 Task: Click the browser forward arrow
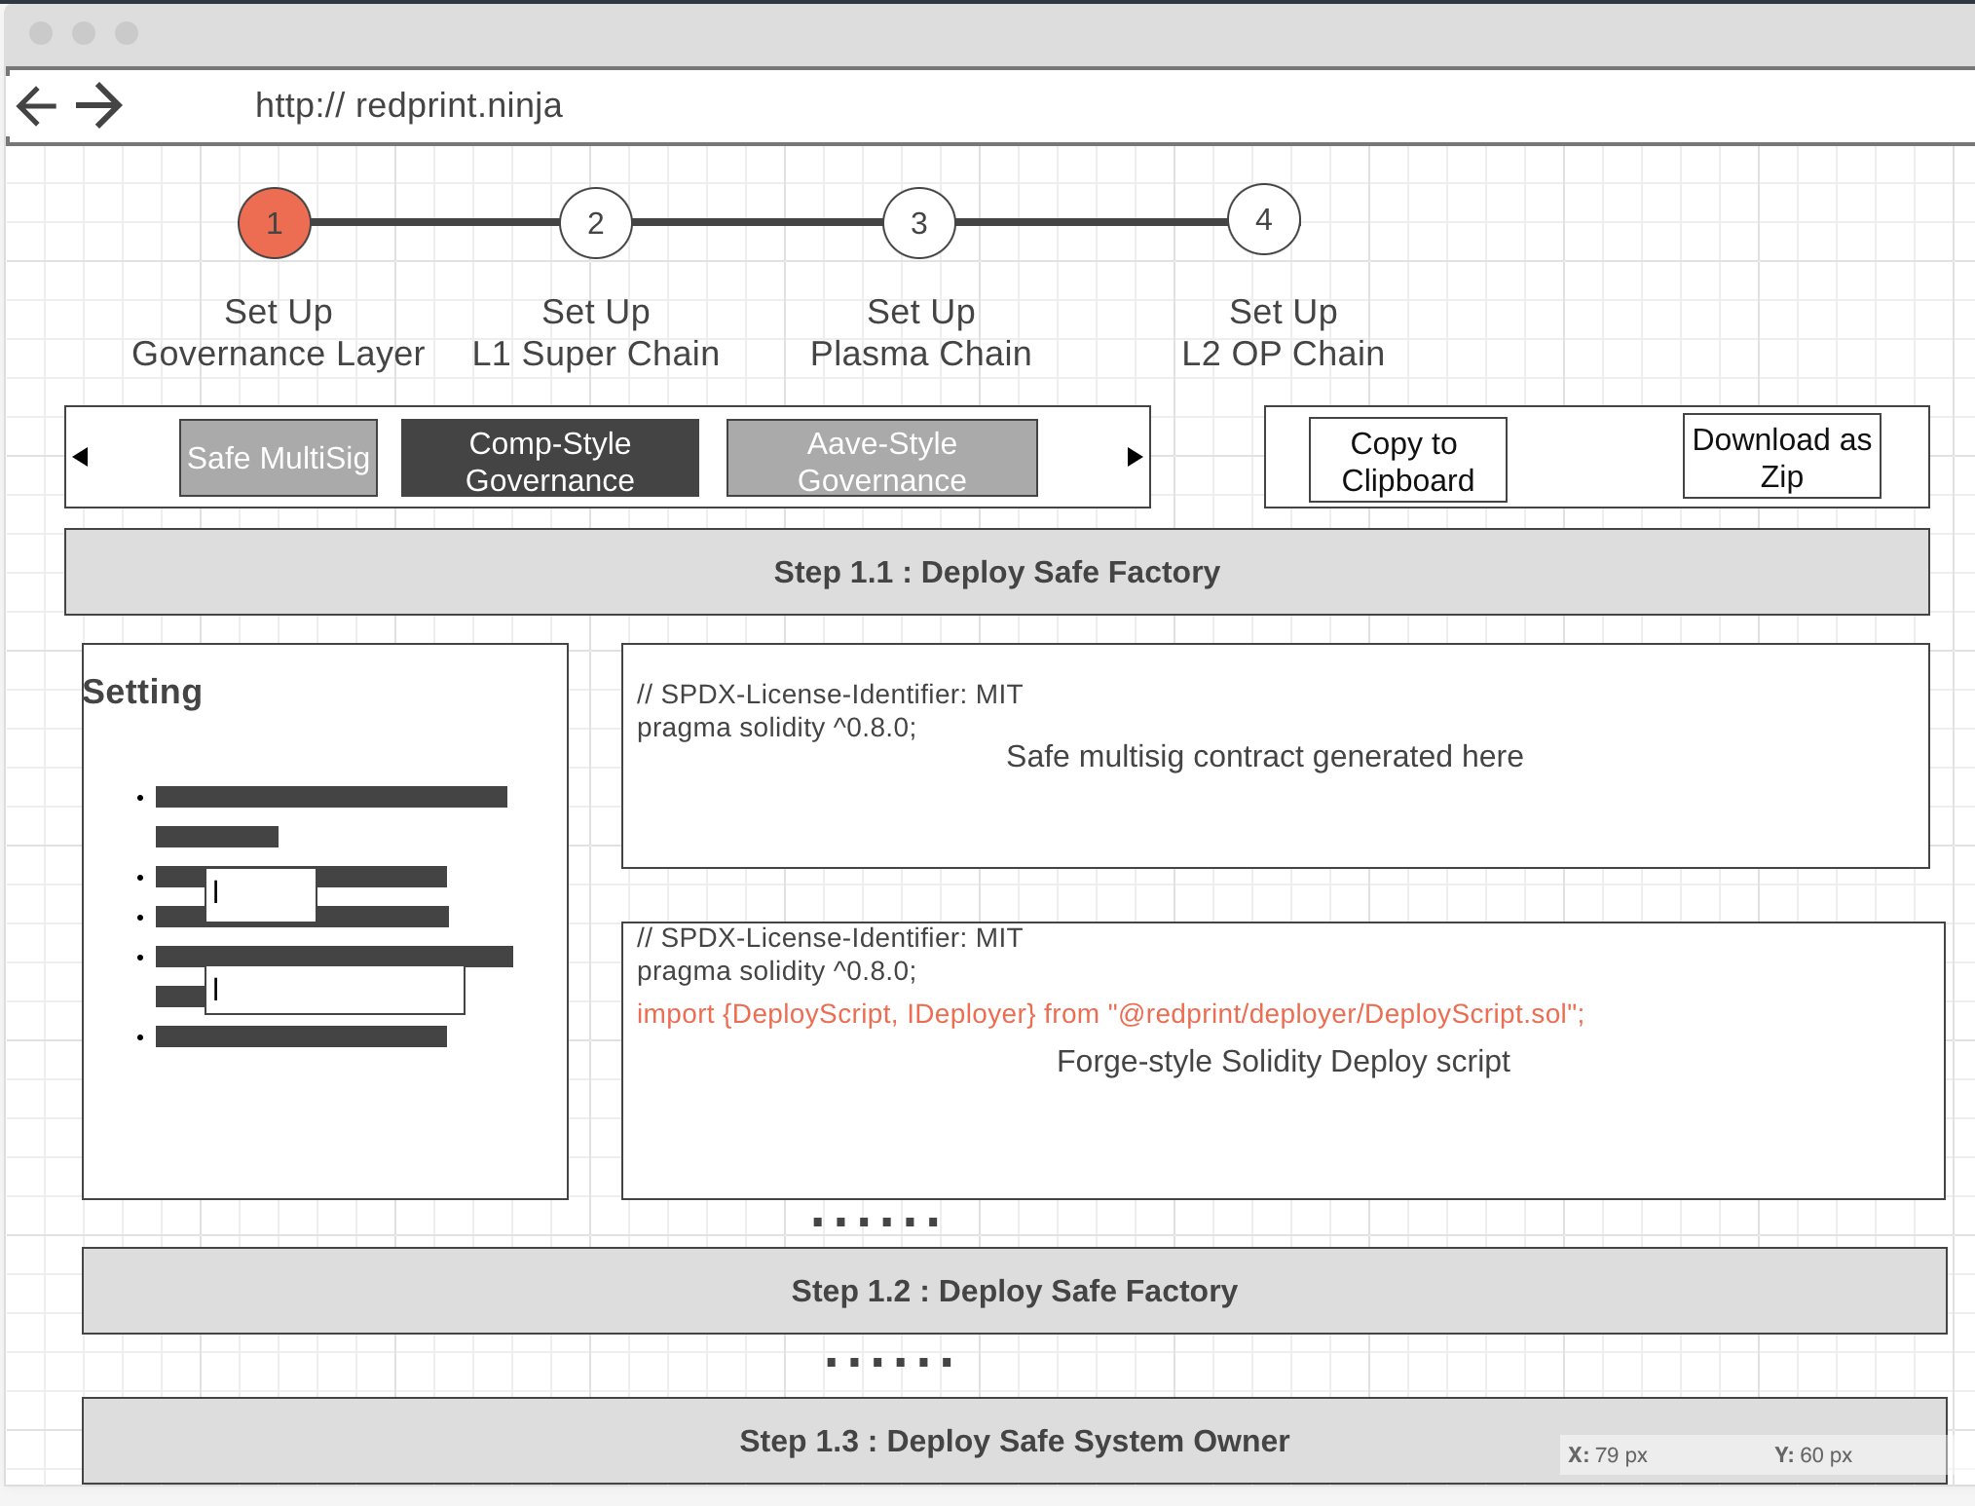(99, 105)
